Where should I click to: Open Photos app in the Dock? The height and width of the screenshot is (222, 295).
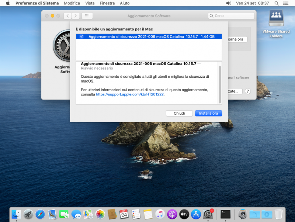coord(100,214)
